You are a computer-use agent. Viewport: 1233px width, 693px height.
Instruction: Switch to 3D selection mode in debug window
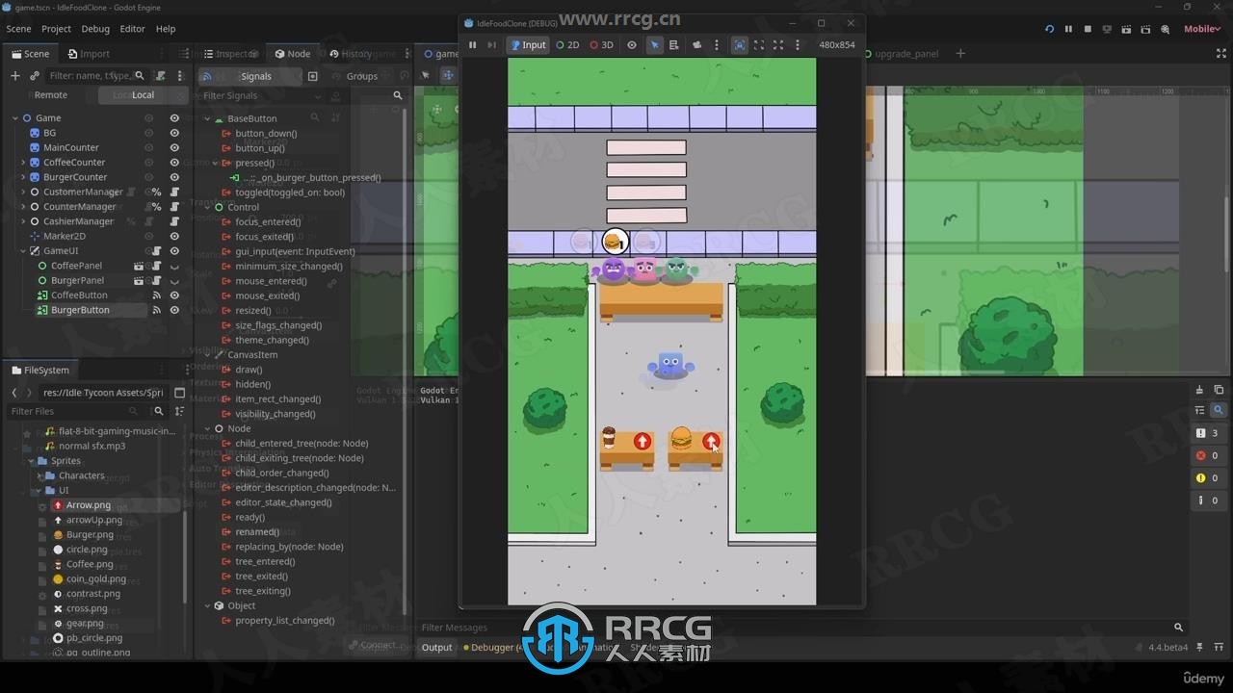point(601,45)
